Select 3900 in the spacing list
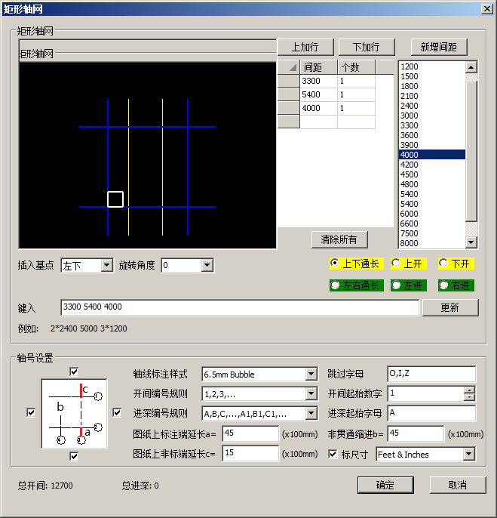This screenshot has width=497, height=518. tap(432, 145)
